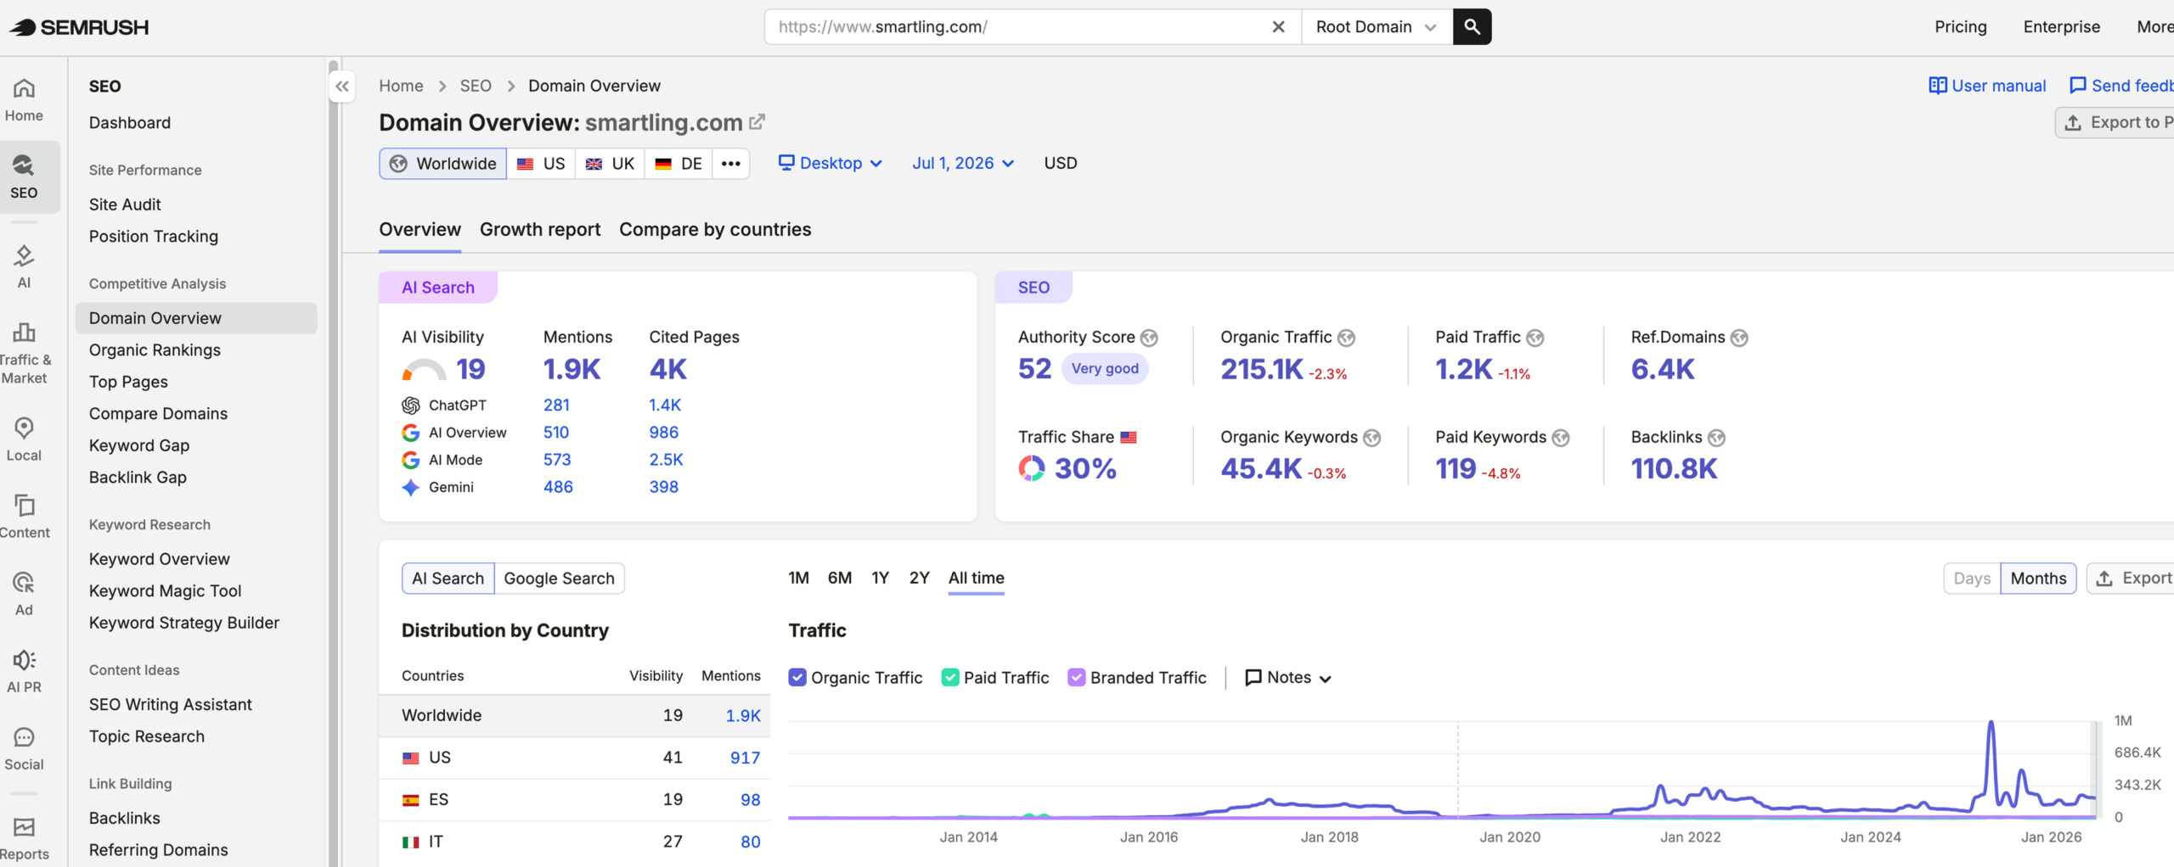Select Worldwide database

tap(442, 164)
